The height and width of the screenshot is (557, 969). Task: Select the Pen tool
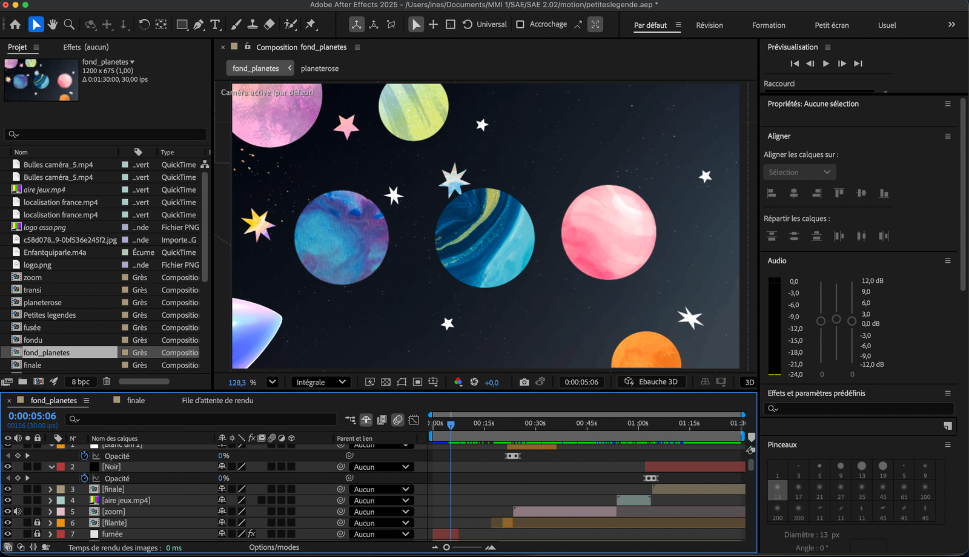point(198,24)
